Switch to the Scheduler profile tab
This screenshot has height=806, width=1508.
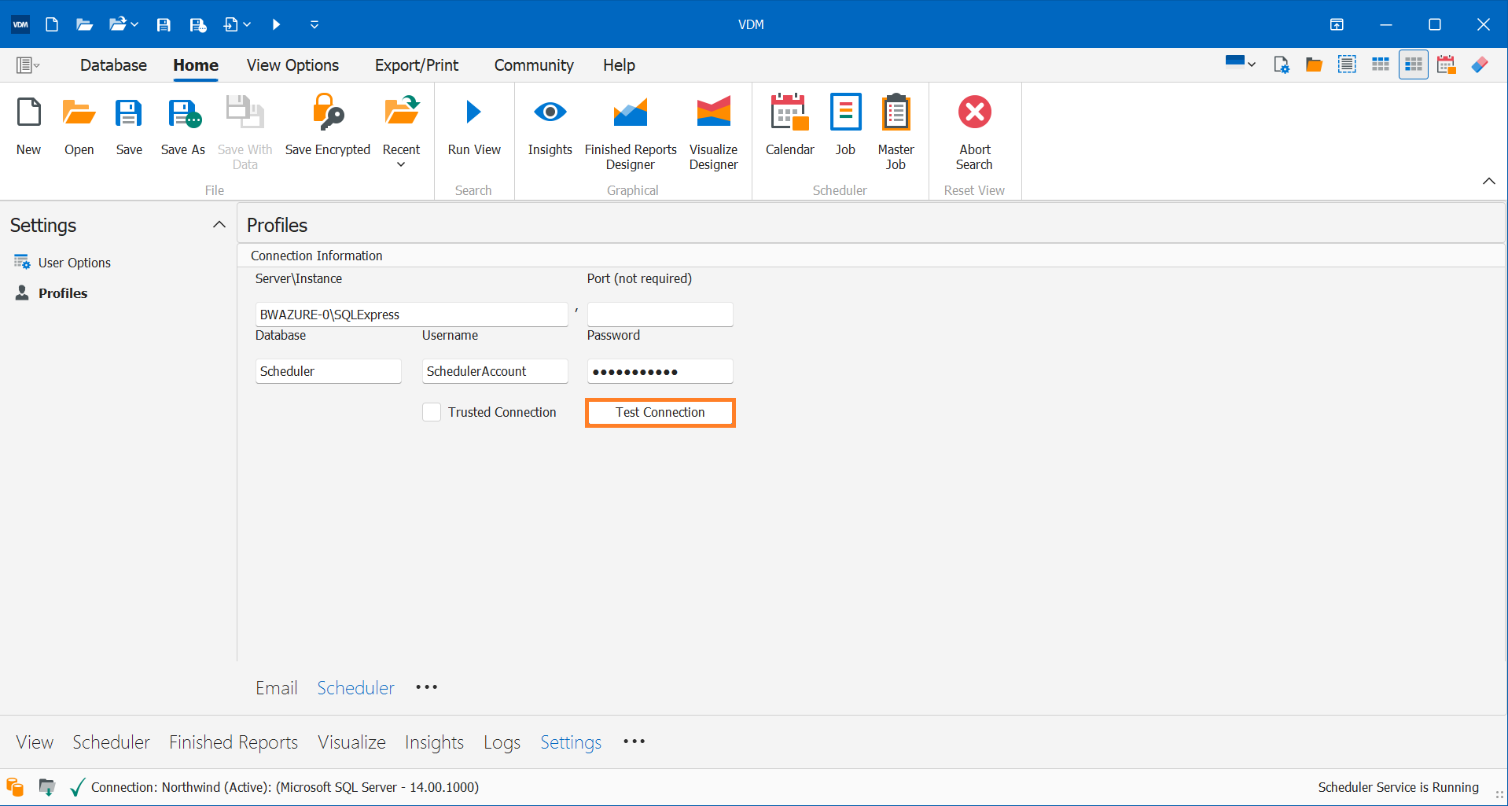click(x=355, y=688)
